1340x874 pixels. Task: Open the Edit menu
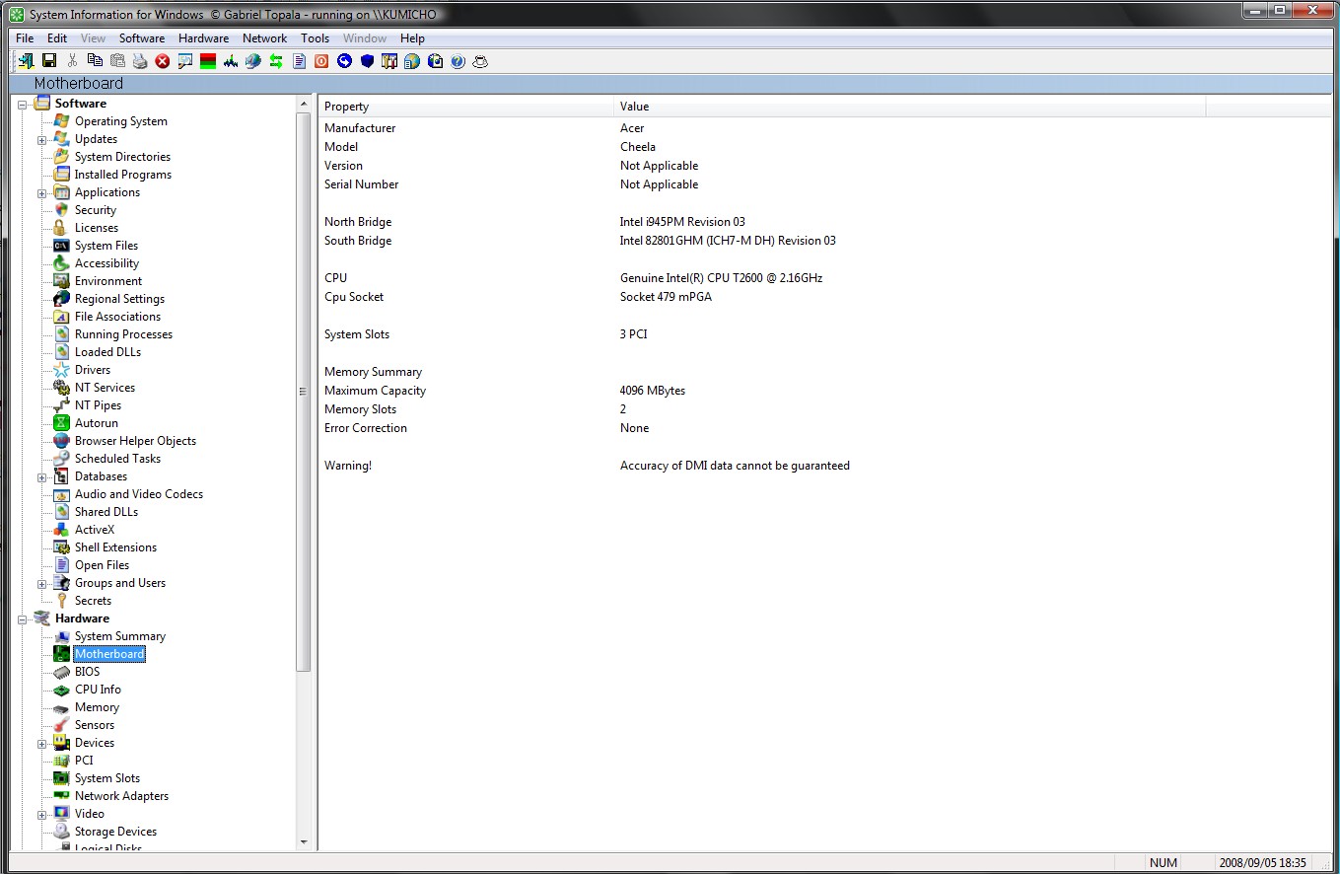[x=57, y=38]
